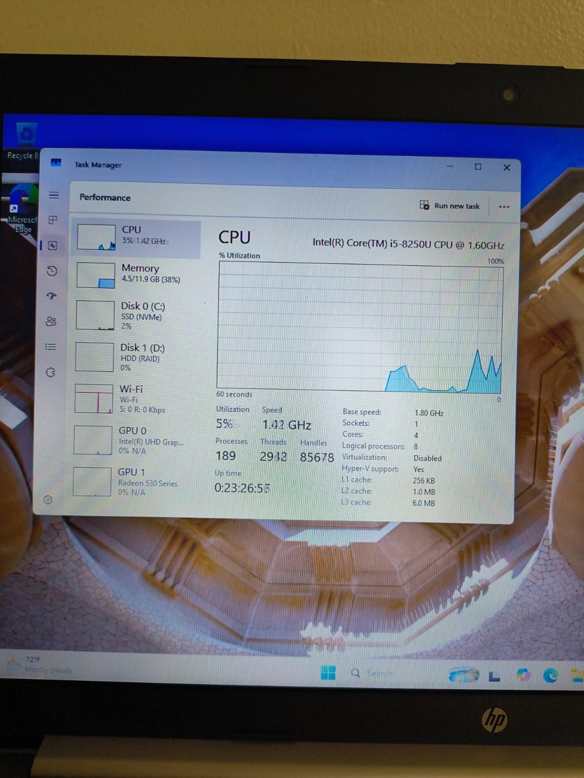Click the Processes count 189
The image size is (584, 778).
point(225,456)
